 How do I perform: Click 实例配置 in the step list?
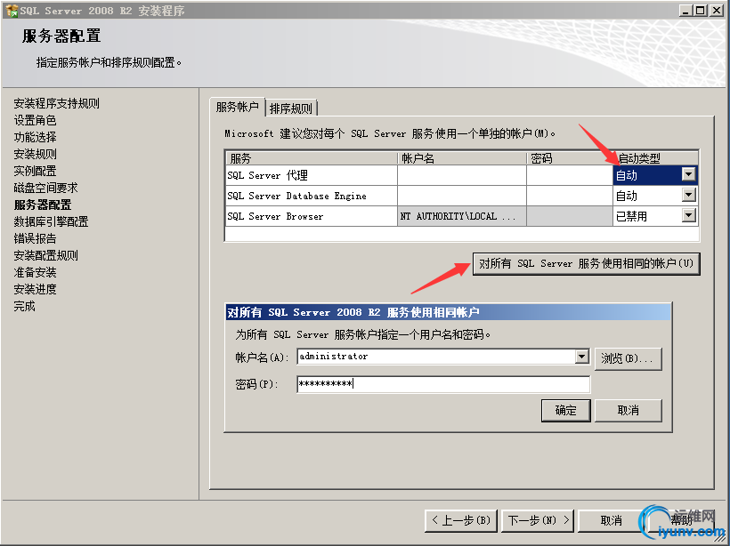35,171
